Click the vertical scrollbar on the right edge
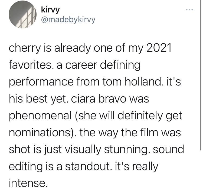This screenshot has height=194, width=203. click(200, 75)
